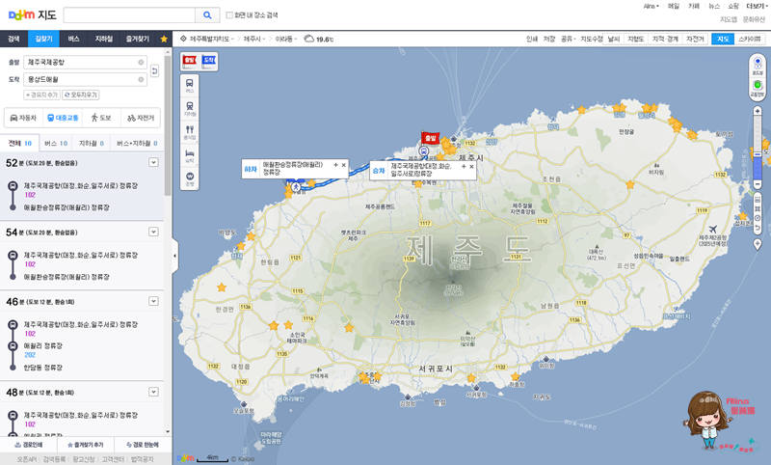Close the 하차 stop info popup
771x465 pixels.
tap(344, 165)
